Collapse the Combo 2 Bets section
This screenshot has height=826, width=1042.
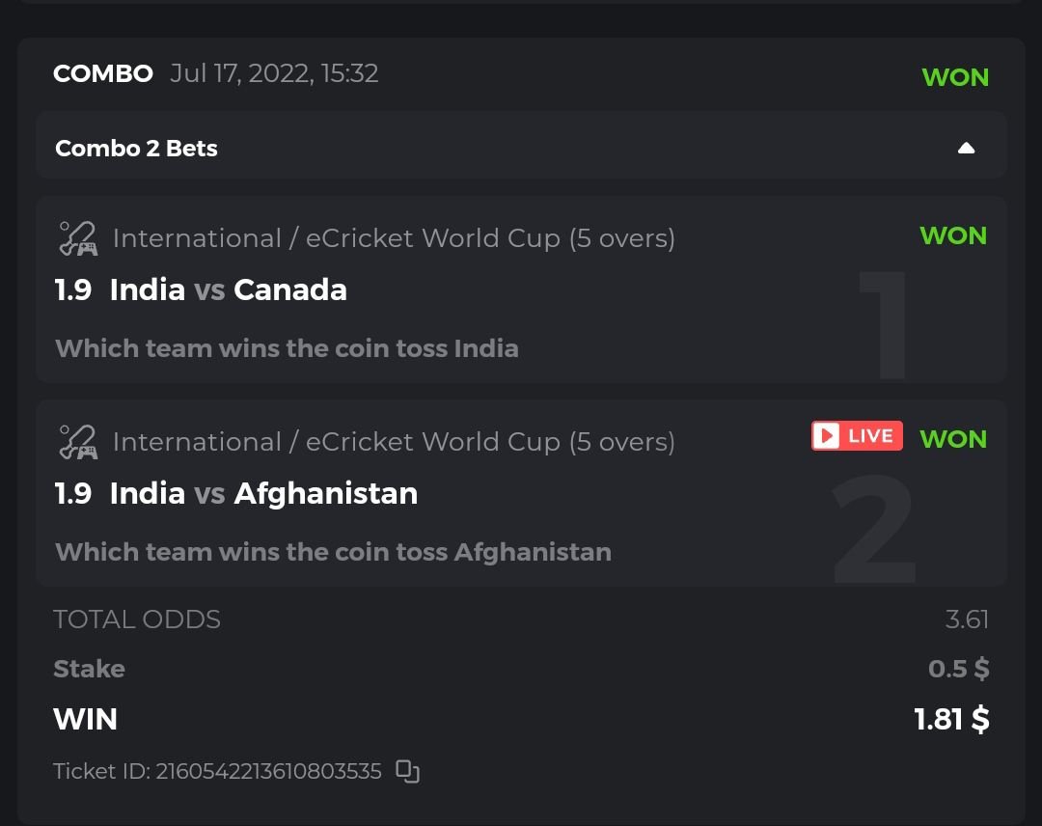click(966, 148)
